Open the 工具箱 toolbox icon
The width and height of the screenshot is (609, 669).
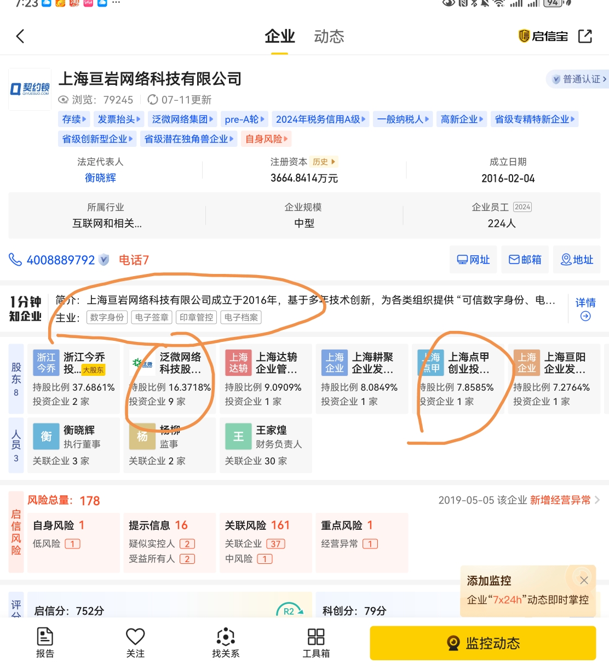(x=316, y=643)
